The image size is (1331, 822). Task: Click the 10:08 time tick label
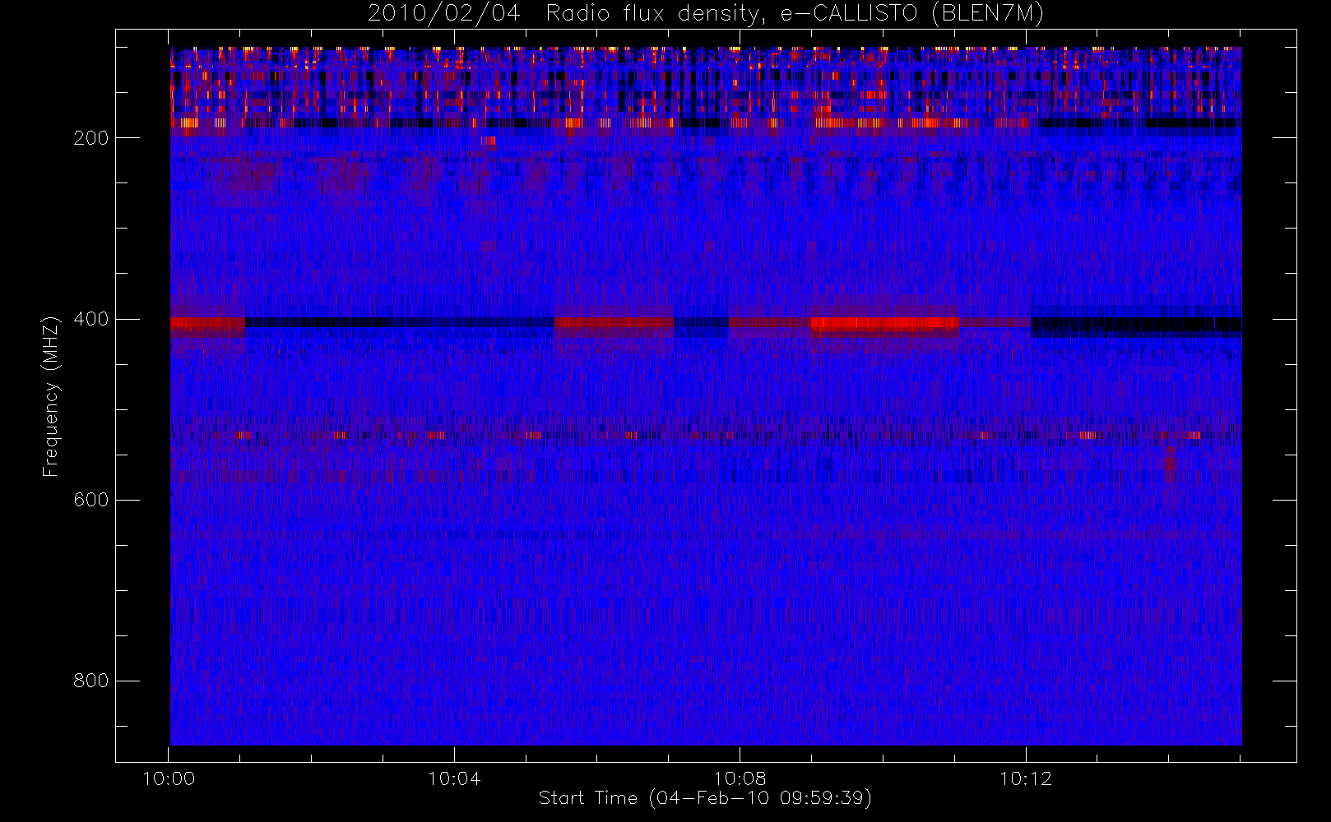pyautogui.click(x=740, y=778)
